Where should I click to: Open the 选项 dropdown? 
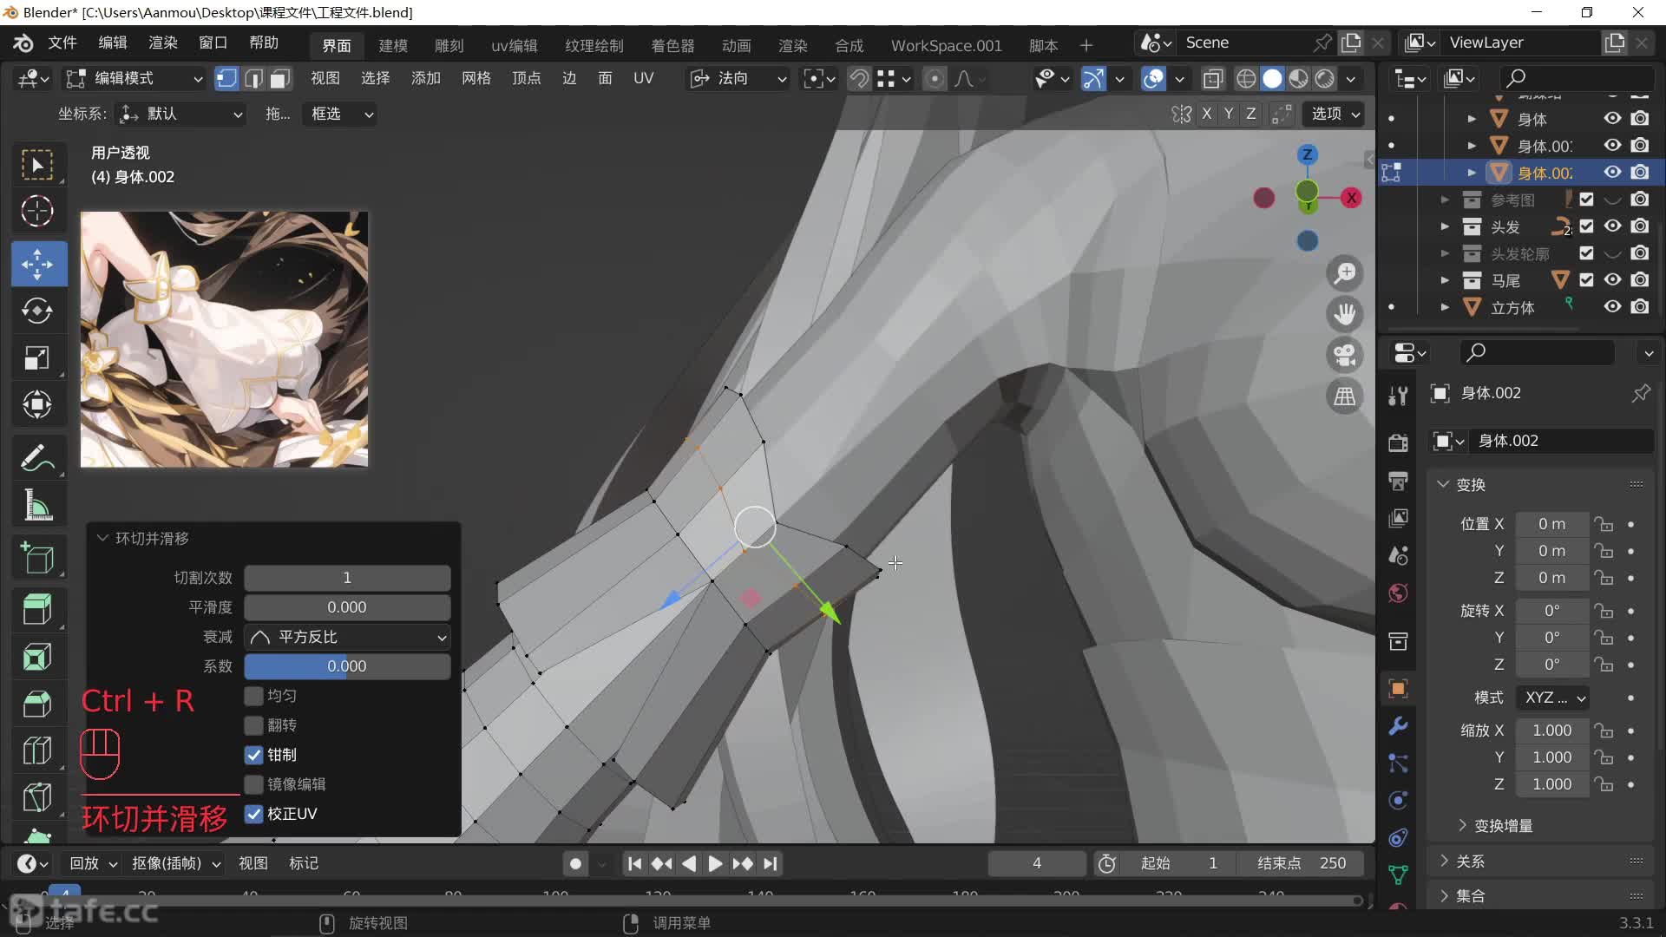(1334, 114)
